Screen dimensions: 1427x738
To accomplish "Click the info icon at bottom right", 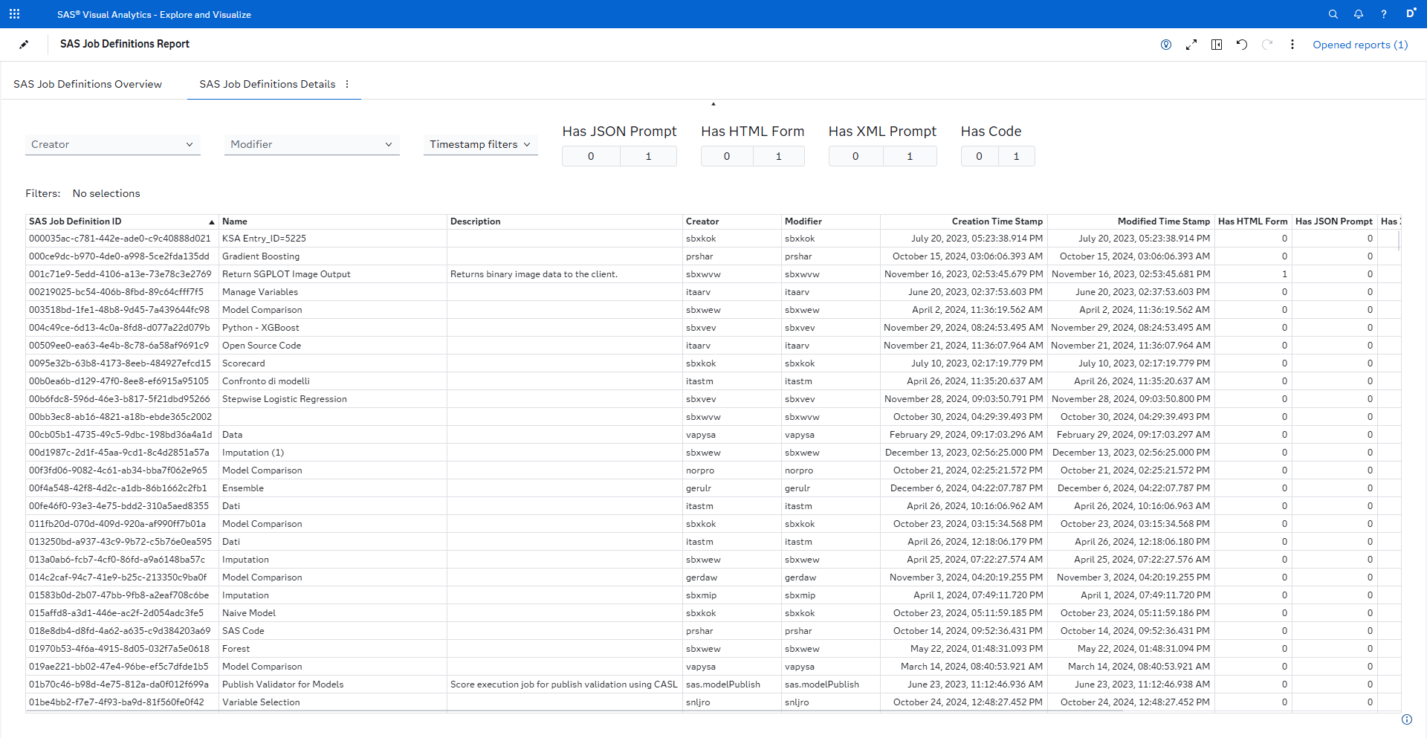I will pos(1407,719).
